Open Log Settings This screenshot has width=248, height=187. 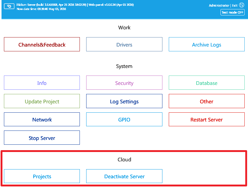pyautogui.click(x=124, y=101)
